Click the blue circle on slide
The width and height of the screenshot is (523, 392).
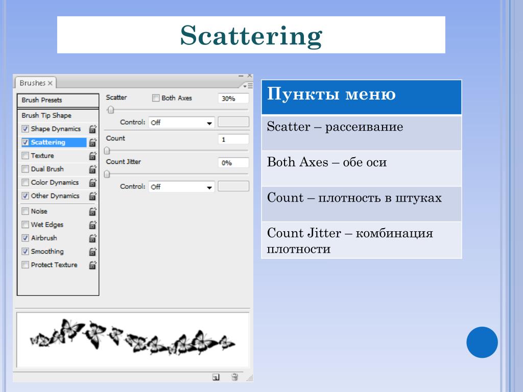click(482, 342)
